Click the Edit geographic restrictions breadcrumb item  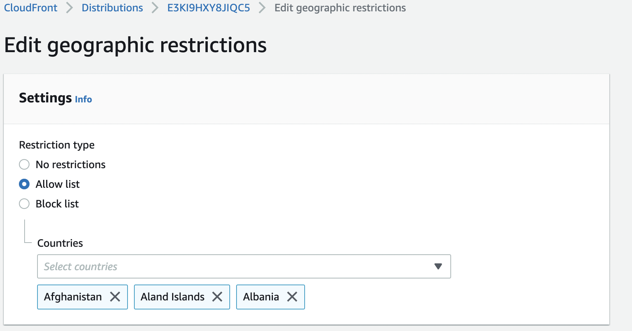[x=340, y=8]
